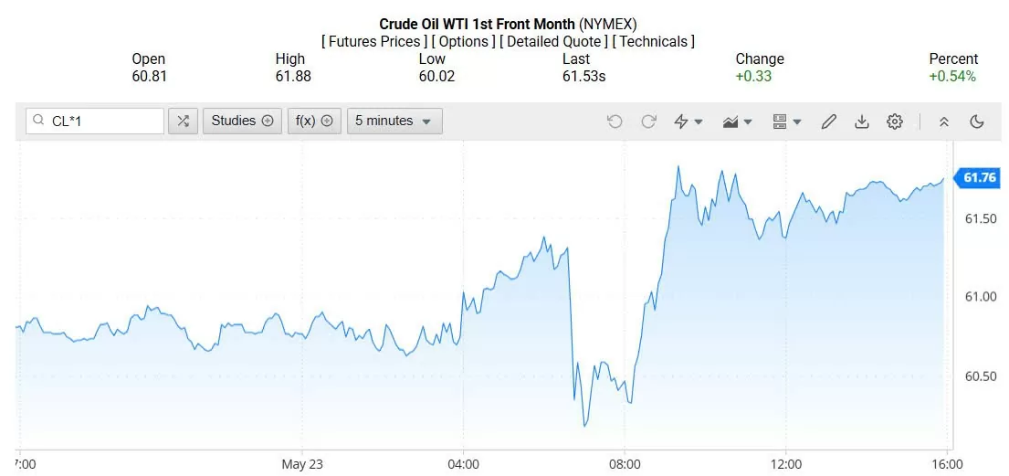This screenshot has width=1009, height=476.
Task: Click the undo arrow icon
Action: (615, 122)
